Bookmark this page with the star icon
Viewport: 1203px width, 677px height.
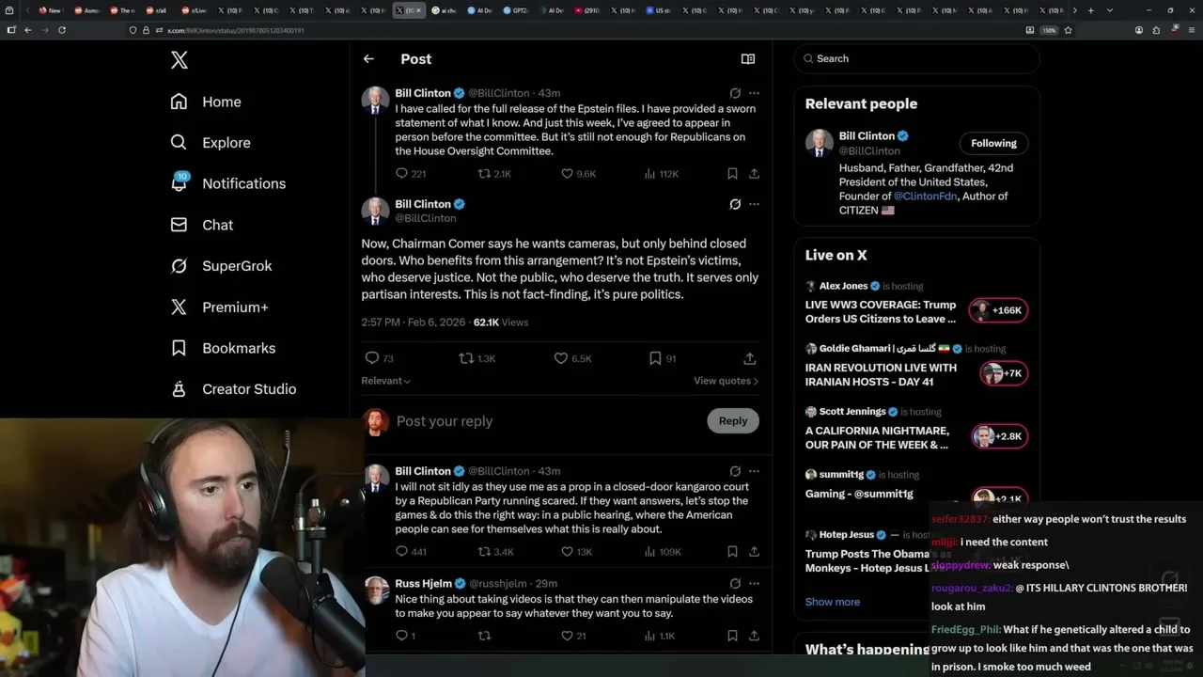tap(1068, 30)
